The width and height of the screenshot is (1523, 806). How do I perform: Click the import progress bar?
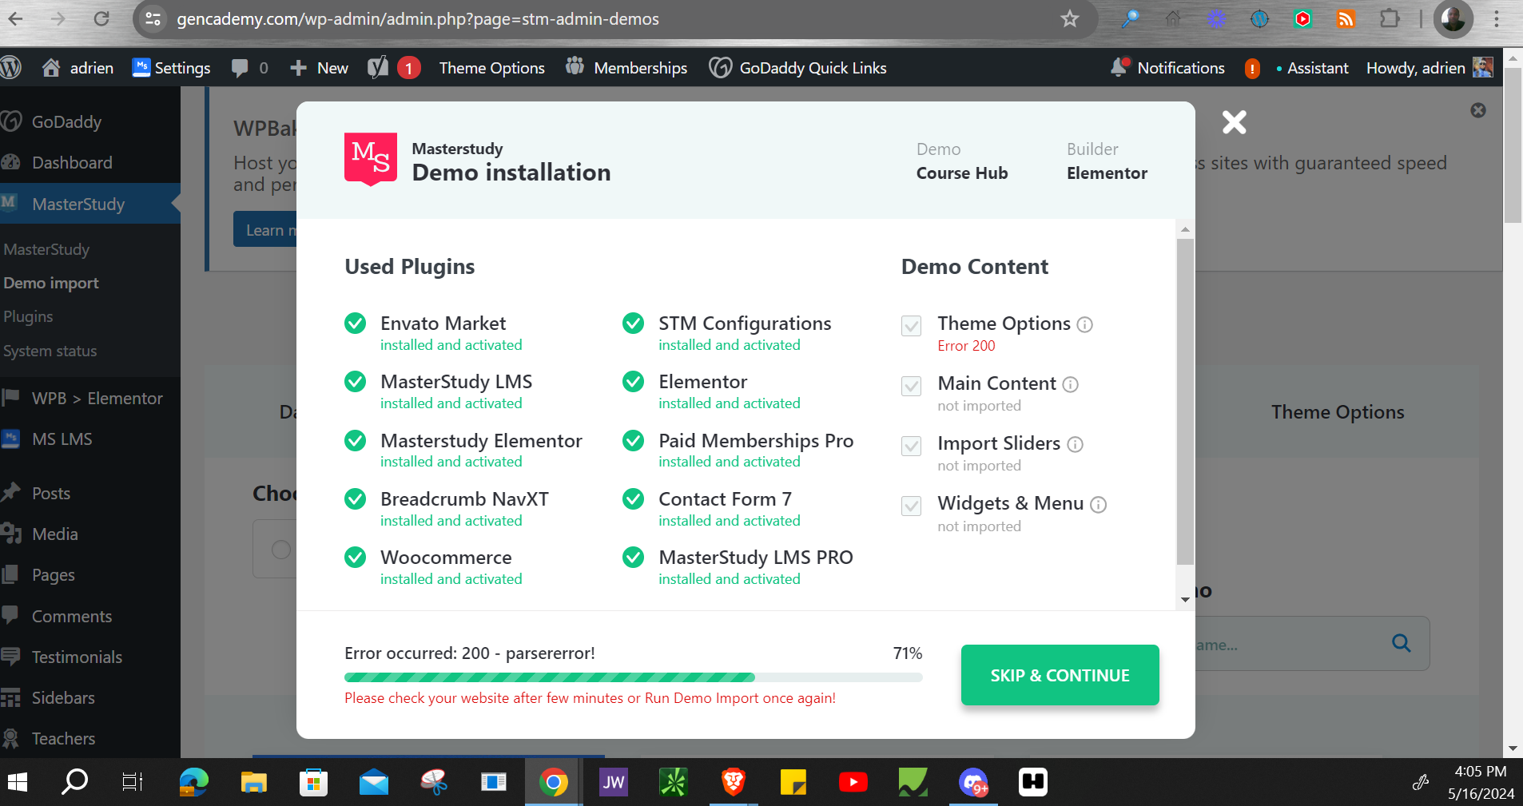pos(633,677)
